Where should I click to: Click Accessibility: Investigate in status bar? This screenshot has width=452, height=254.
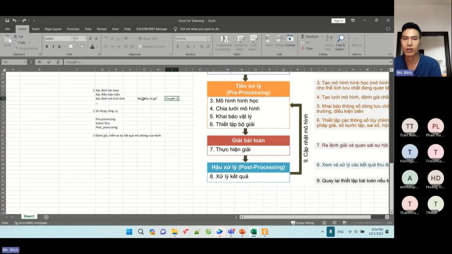point(31,223)
